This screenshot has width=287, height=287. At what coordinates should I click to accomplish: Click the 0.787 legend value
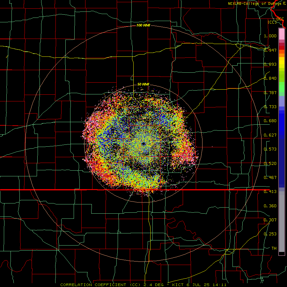(x=270, y=92)
